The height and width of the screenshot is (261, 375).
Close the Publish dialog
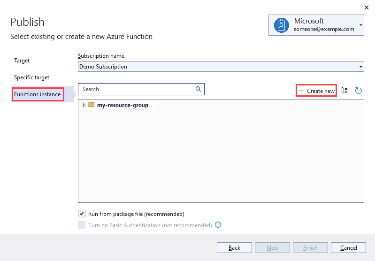pyautogui.click(x=367, y=8)
